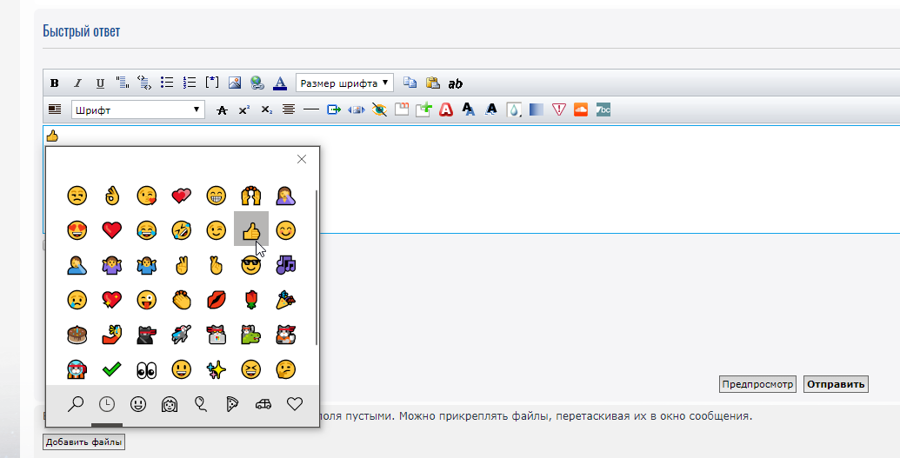Click the italic 'ab' toolbar button

pyautogui.click(x=455, y=83)
